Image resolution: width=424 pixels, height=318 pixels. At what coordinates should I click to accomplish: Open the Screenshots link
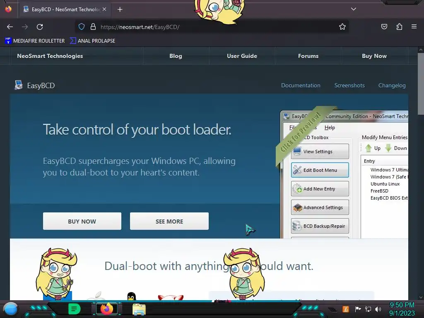[x=349, y=85]
